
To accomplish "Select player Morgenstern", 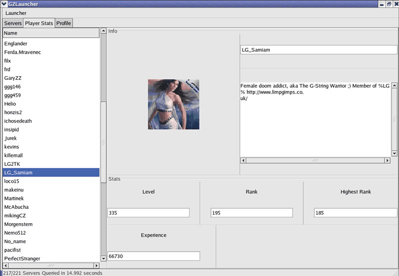I will [x=19, y=224].
